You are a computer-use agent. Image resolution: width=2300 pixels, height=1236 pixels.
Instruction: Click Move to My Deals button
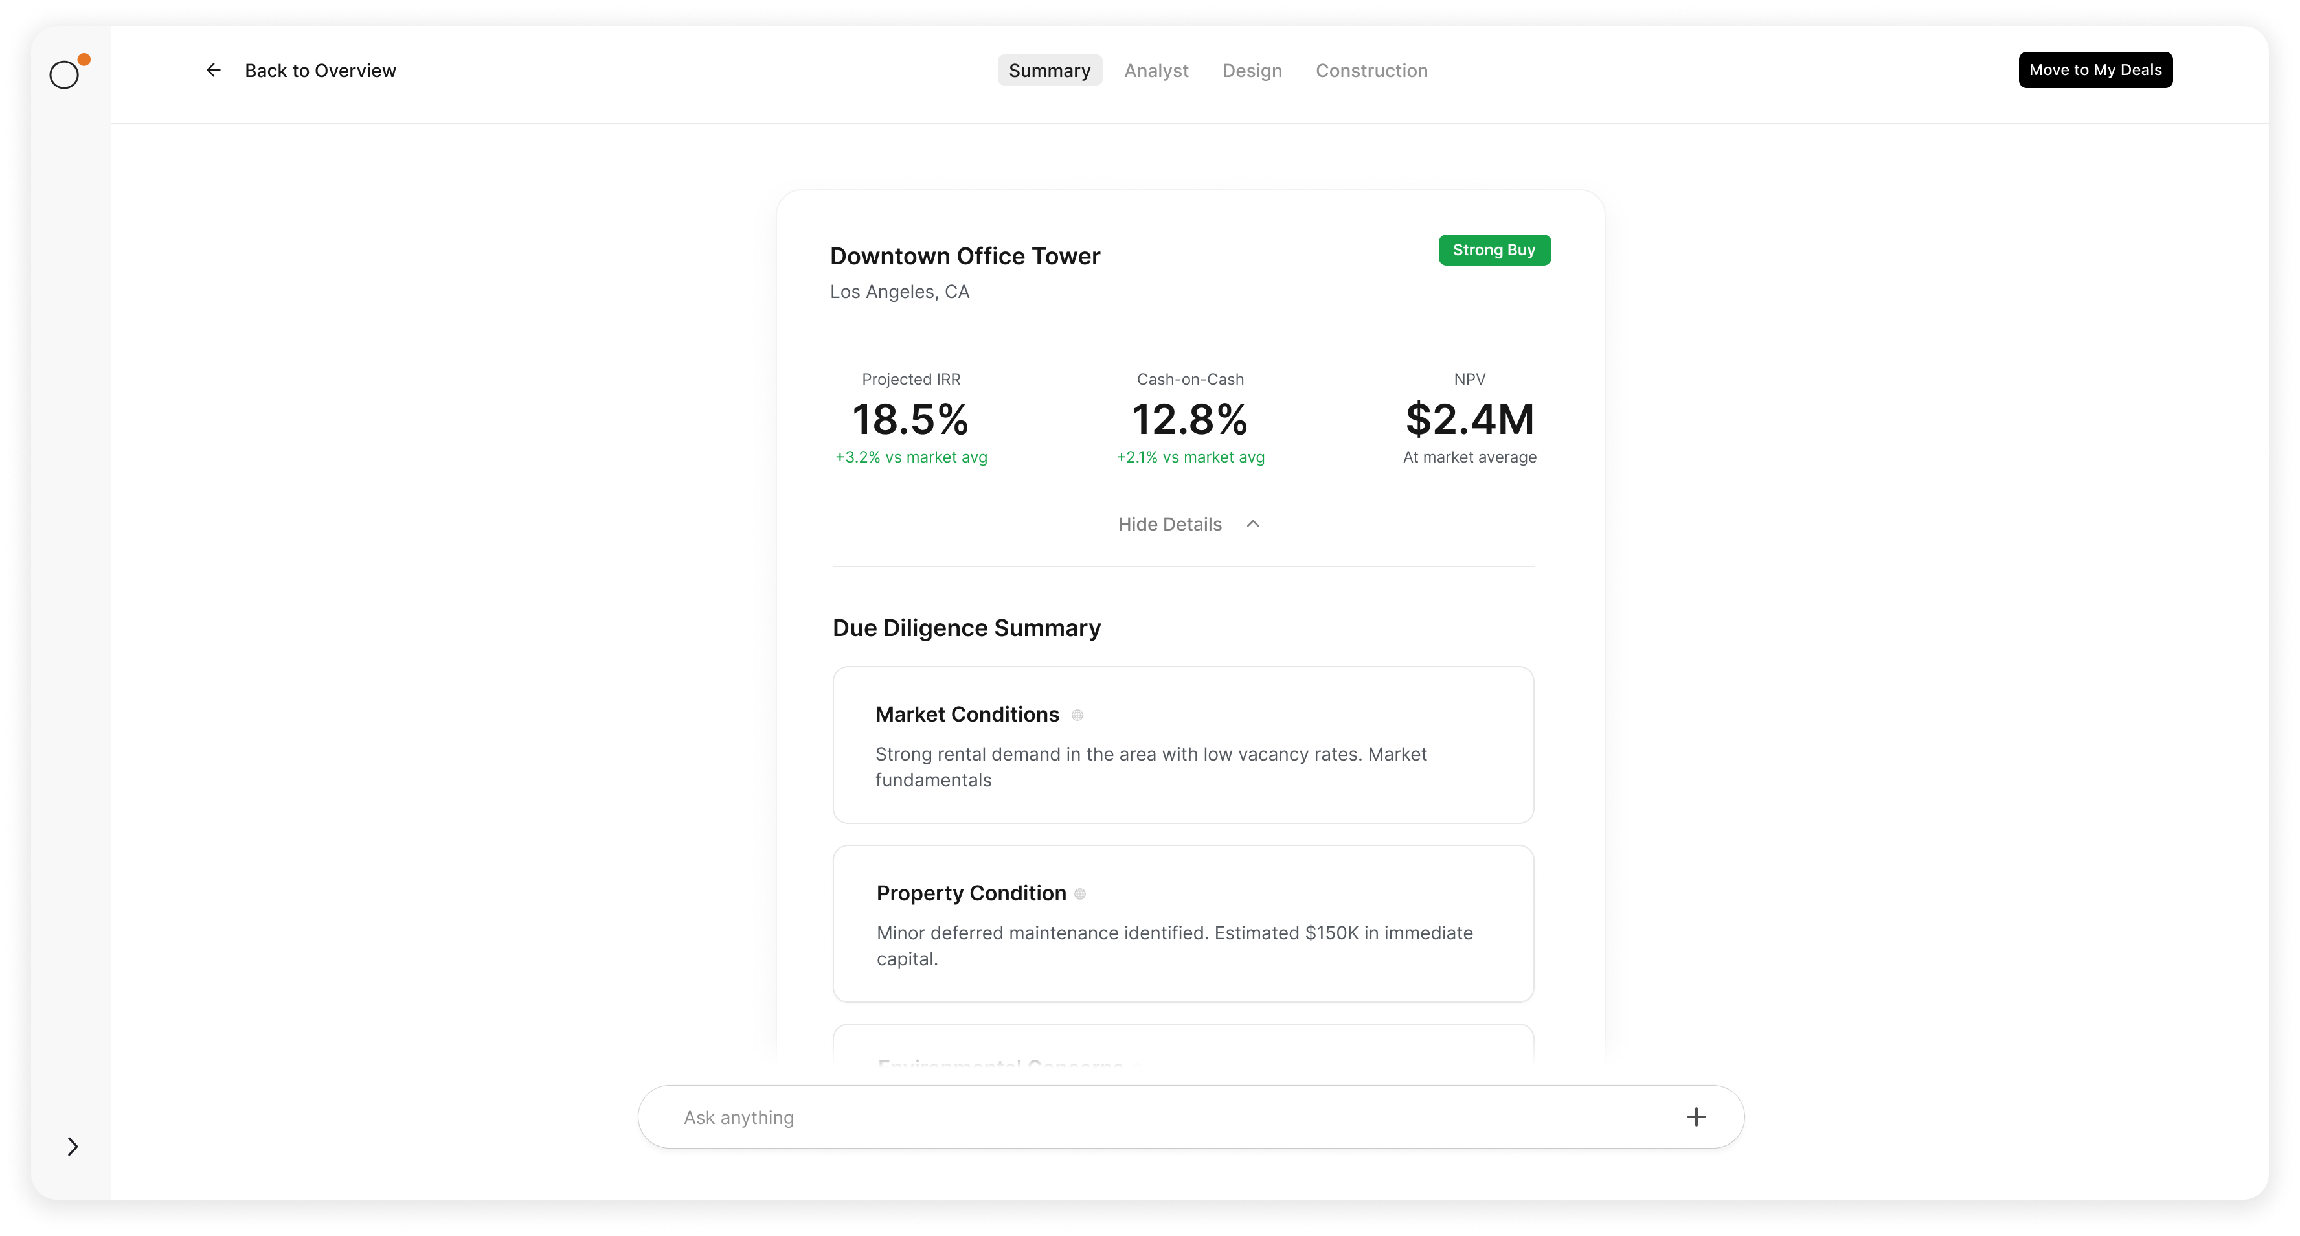coord(2095,70)
